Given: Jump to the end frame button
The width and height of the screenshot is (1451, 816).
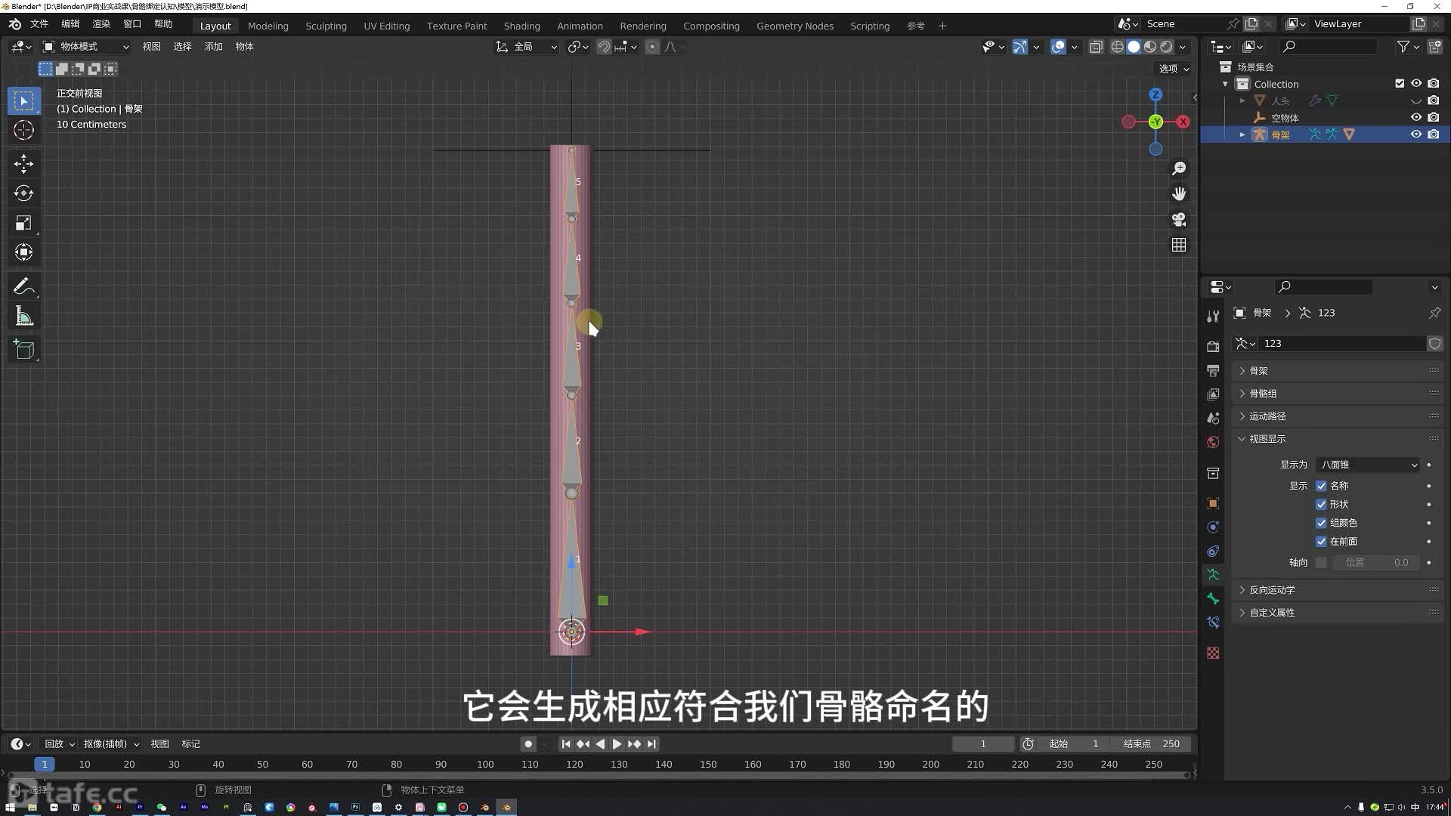Looking at the screenshot, I should click(x=651, y=744).
